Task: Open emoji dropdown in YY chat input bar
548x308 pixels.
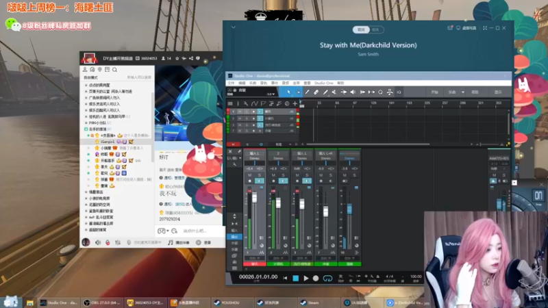Action: click(x=168, y=231)
